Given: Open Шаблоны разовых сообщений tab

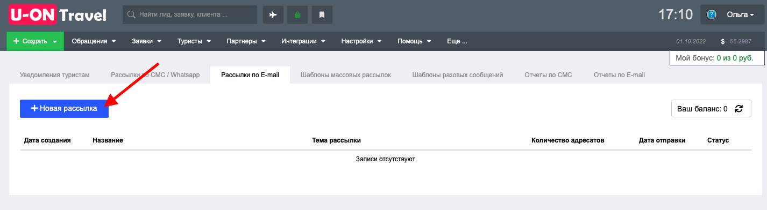Looking at the screenshot, I should (x=458, y=75).
